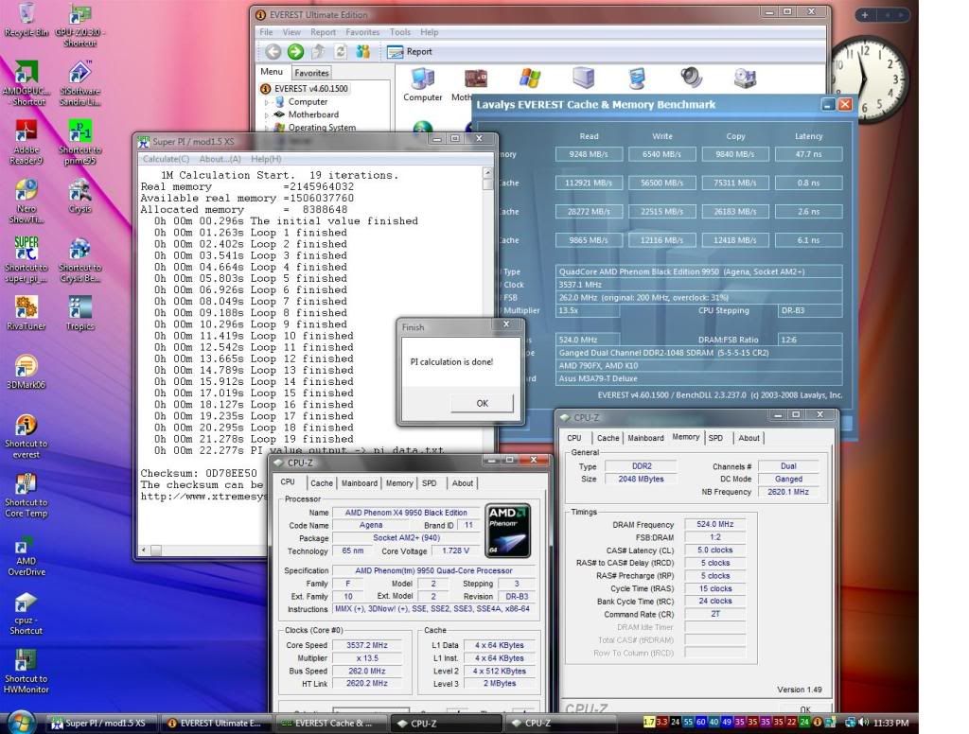Select the Shortcut to everest icon
969x734 pixels.
pos(26,436)
